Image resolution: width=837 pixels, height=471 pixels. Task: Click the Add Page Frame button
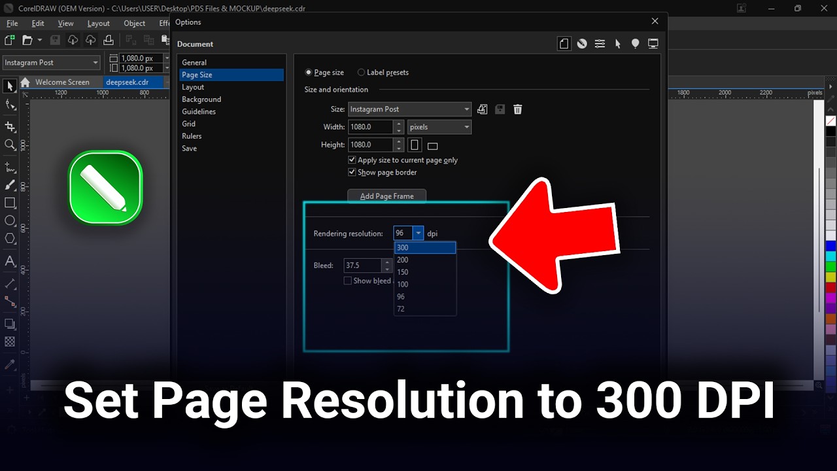pyautogui.click(x=386, y=196)
